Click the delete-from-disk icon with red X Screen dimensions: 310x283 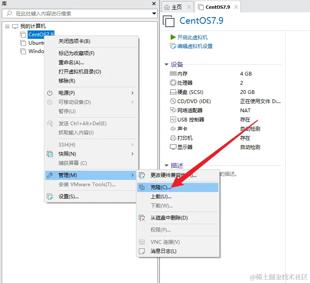point(142,218)
